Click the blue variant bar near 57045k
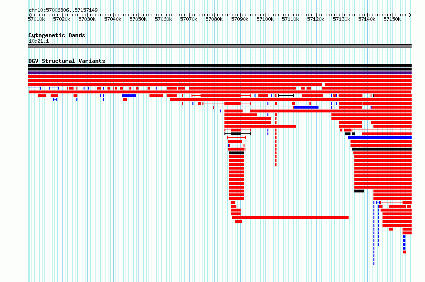Viewport: 425px width, 282px height. tap(129, 96)
